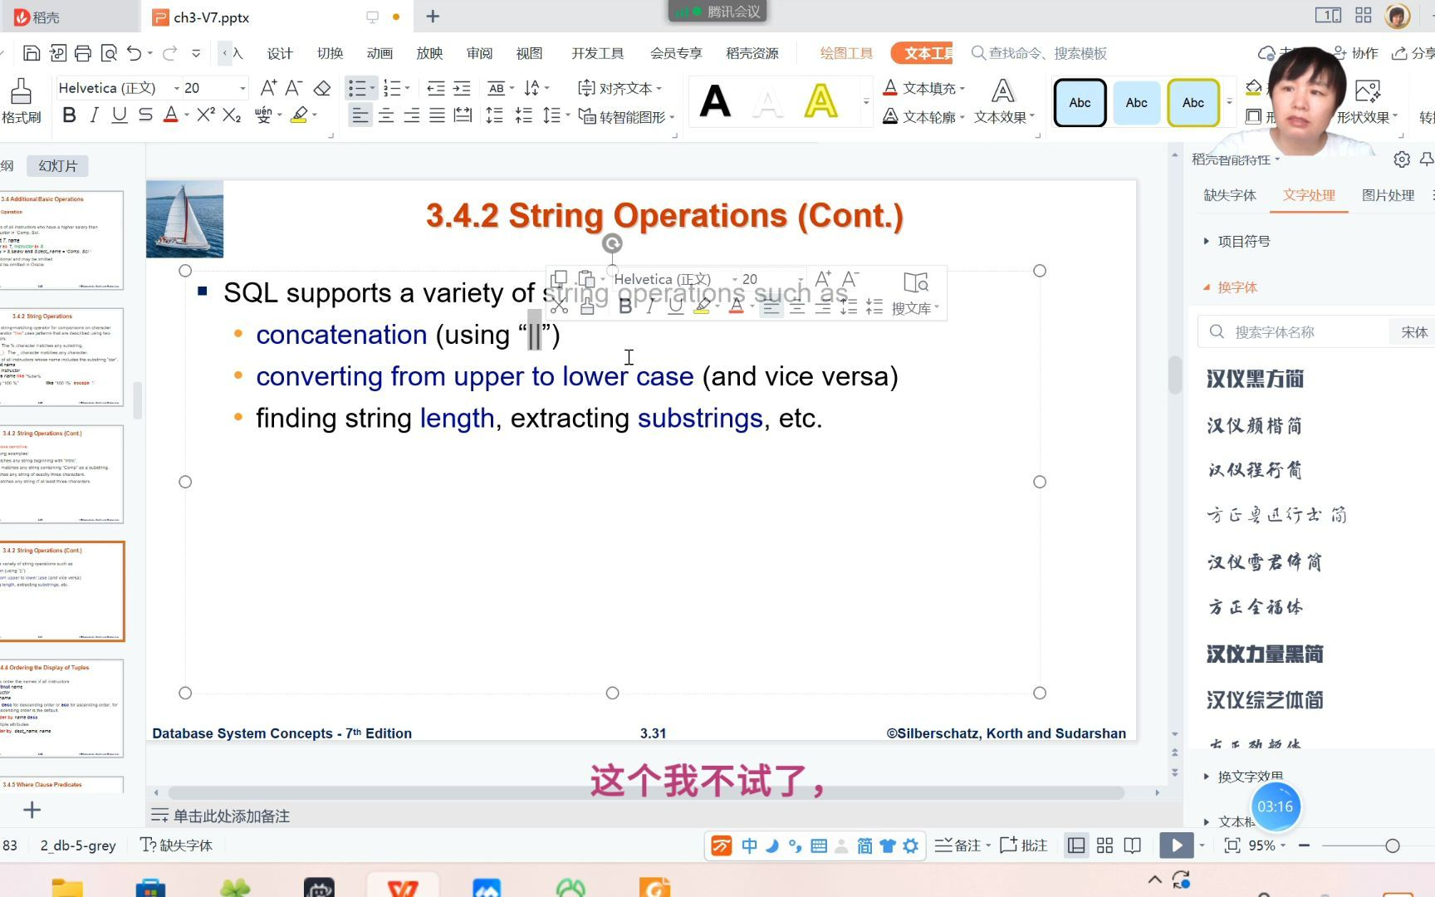Click 备注 (Notes) button in status bar
The height and width of the screenshot is (897, 1435).
pos(962,846)
